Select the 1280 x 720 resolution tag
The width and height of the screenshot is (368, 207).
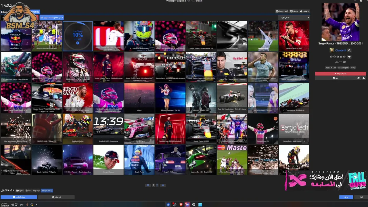tap(330, 68)
